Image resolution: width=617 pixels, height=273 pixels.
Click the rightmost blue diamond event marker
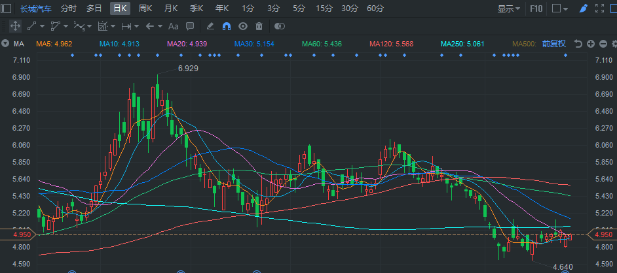pos(565,56)
